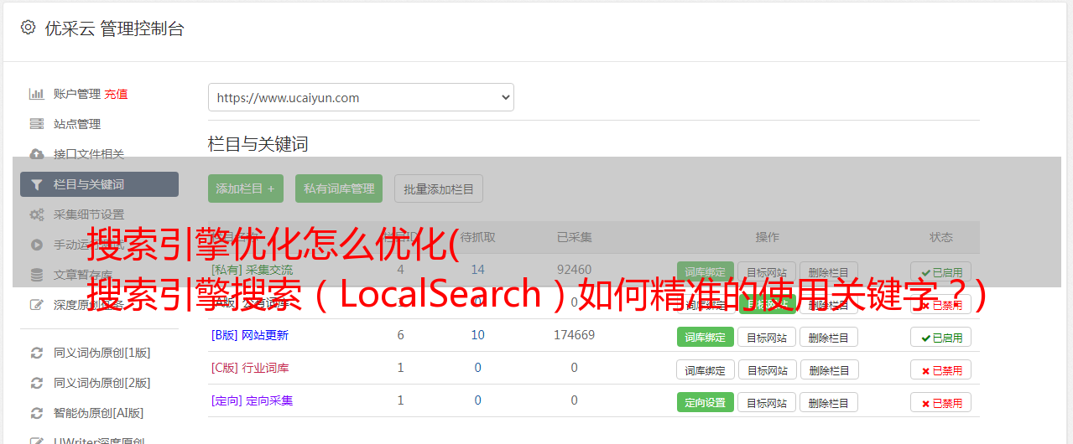
Task: Open the [定向] 定向采集 column link
Action: [x=253, y=400]
